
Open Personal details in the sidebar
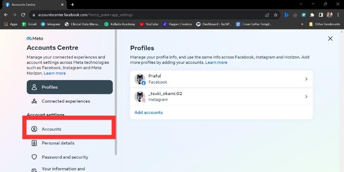pyautogui.click(x=70, y=143)
